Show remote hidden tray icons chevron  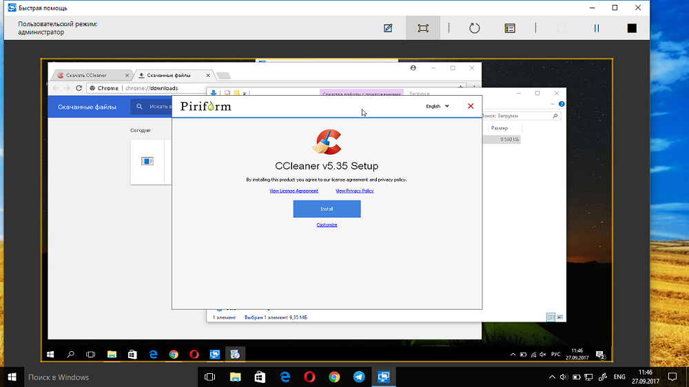click(x=513, y=355)
